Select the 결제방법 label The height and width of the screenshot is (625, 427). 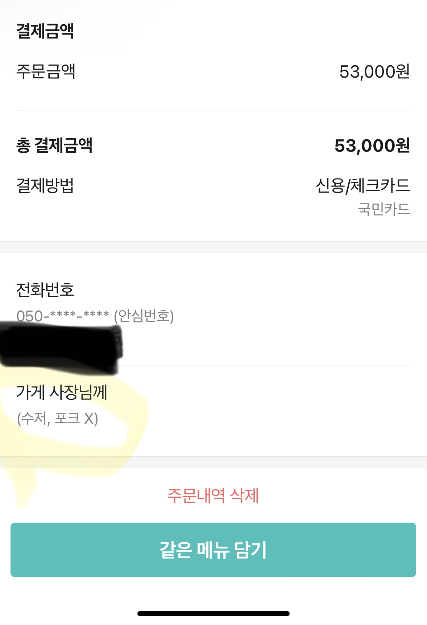point(45,185)
